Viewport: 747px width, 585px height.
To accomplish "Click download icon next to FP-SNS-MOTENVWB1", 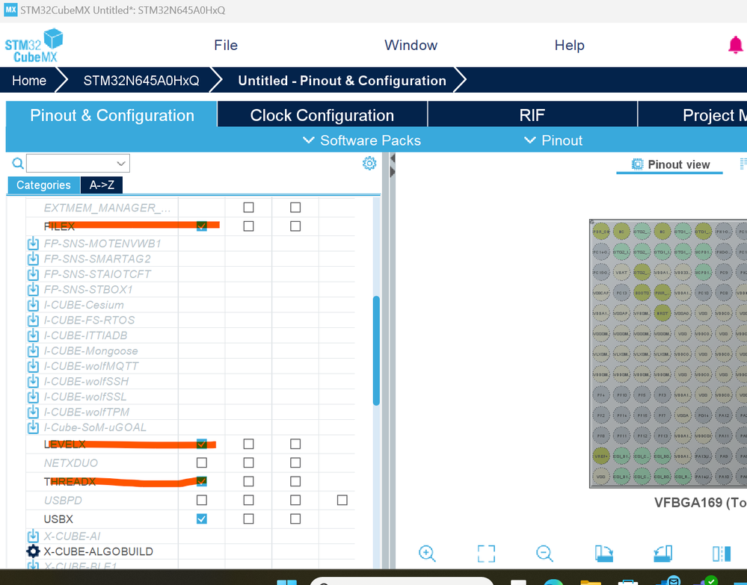I will (x=33, y=244).
